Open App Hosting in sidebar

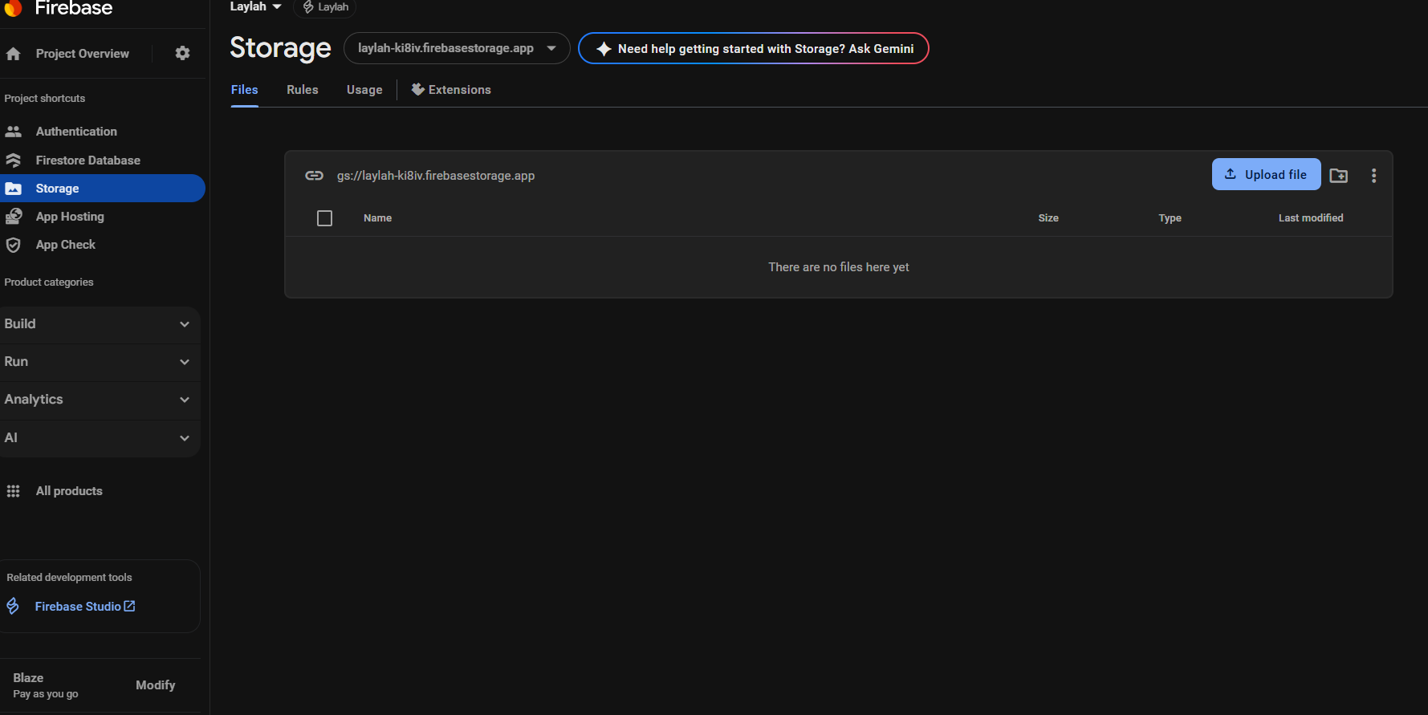point(70,217)
